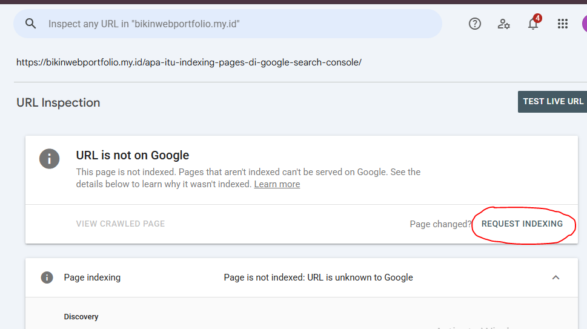The width and height of the screenshot is (587, 329).
Task: Click the info icon beside URL is not on Google
Action: [x=50, y=159]
